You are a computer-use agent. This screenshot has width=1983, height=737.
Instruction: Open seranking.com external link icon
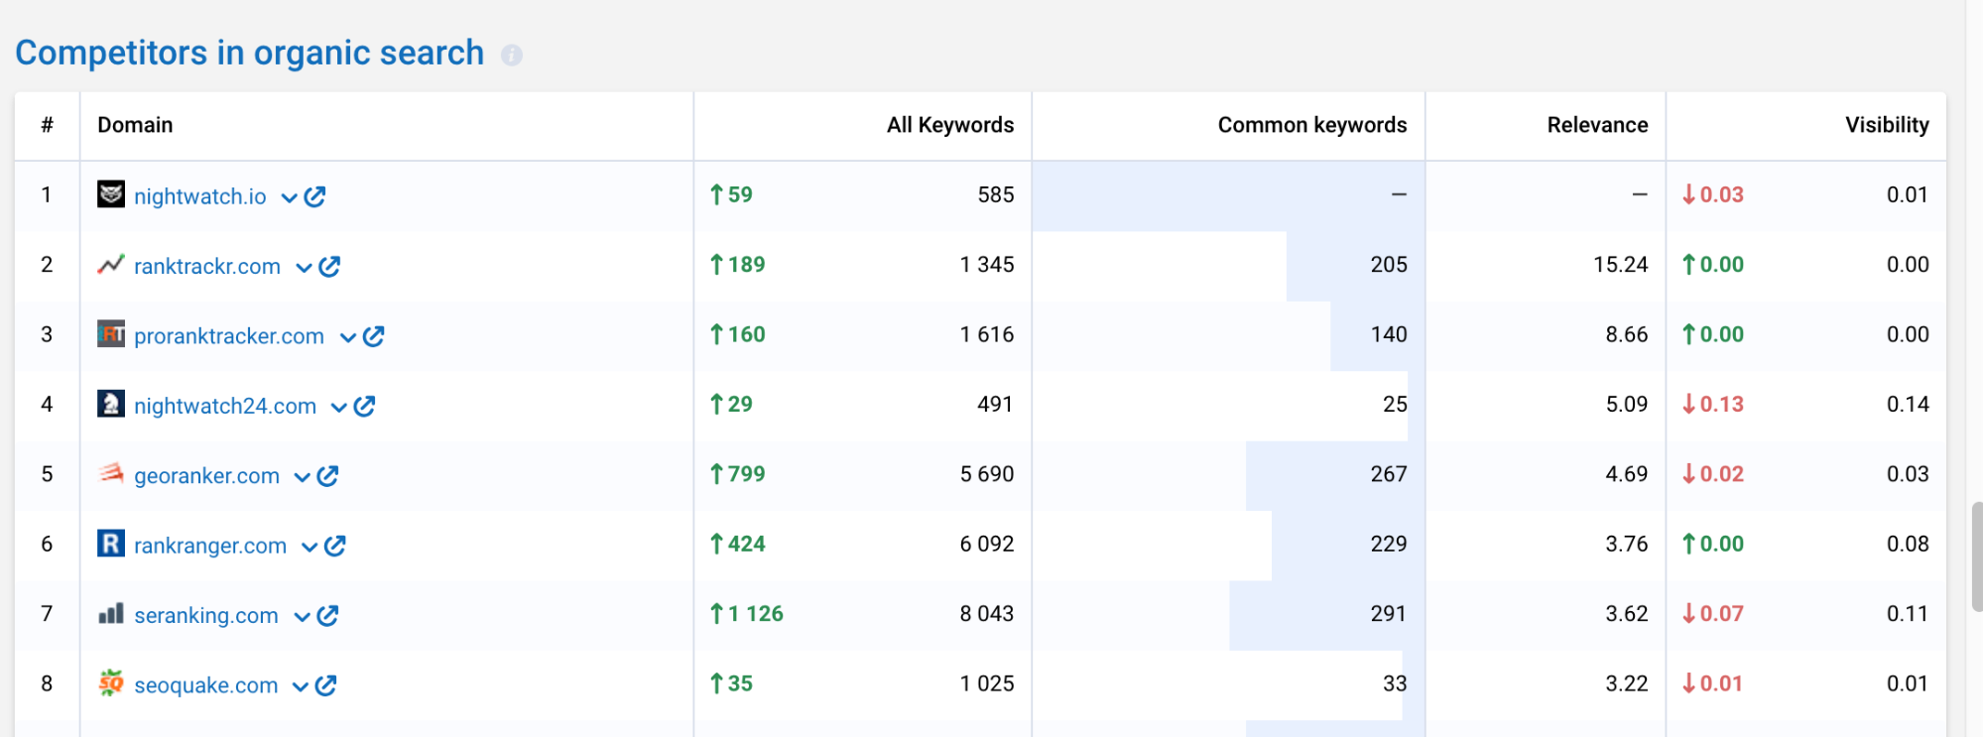coord(327,616)
